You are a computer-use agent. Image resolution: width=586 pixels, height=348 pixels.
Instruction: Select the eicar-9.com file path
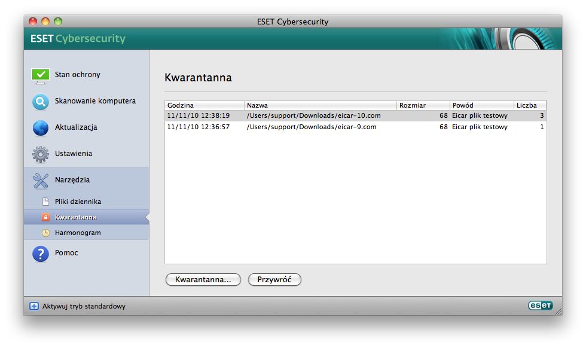(x=312, y=127)
